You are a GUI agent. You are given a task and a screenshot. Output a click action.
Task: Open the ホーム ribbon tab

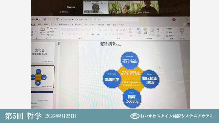point(33,24)
